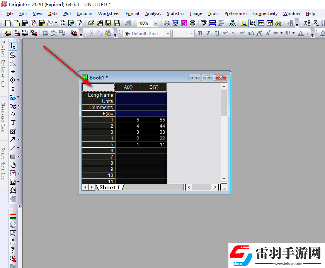Click the Open file folder icon
Image resolution: width=325 pixels, height=268 pixels.
tap(91, 24)
